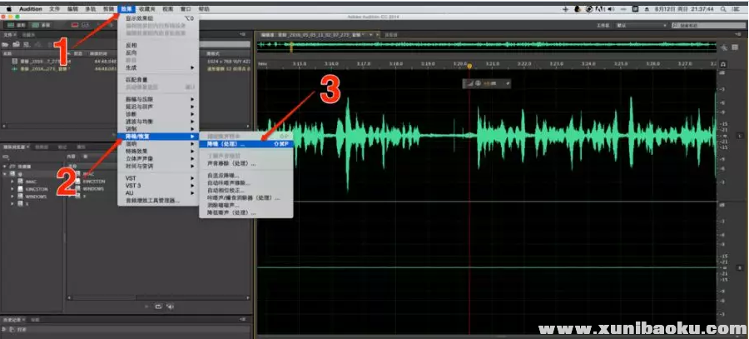The height and width of the screenshot is (339, 749).
Task: Click the open file folder icon in Files panel
Action: 7,43
